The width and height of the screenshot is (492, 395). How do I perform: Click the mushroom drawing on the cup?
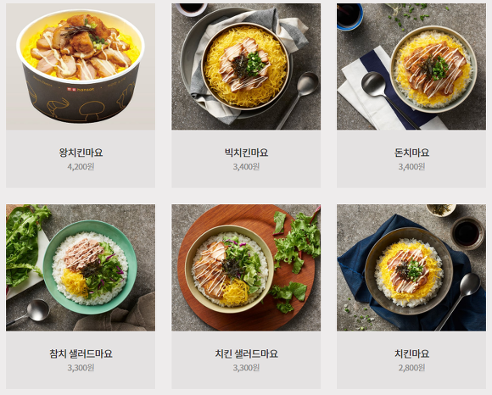tap(92, 108)
